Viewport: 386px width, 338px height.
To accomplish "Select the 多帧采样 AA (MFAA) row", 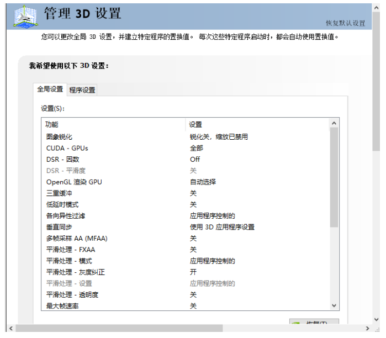I will [76, 238].
